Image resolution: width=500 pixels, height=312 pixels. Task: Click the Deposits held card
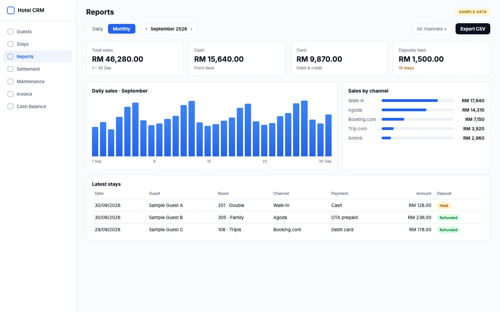click(441, 59)
